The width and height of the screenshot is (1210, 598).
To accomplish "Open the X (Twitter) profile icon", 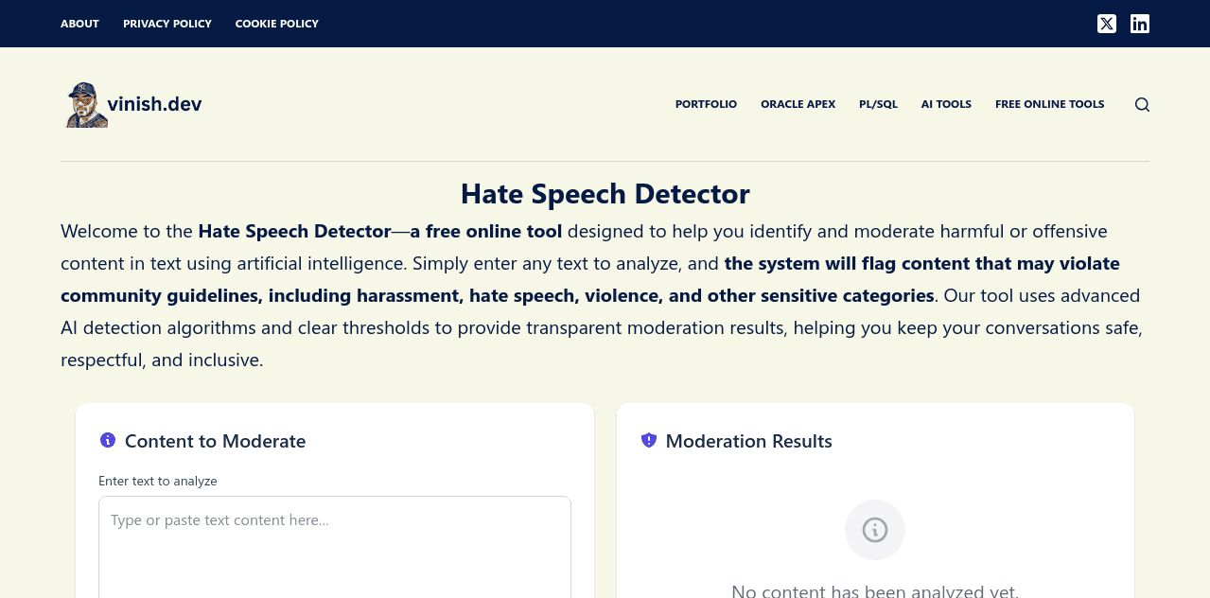I will pyautogui.click(x=1106, y=23).
